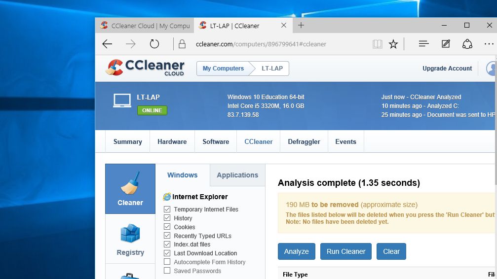Click the Analyze button
Image resolution: width=497 pixels, height=279 pixels.
pyautogui.click(x=296, y=251)
